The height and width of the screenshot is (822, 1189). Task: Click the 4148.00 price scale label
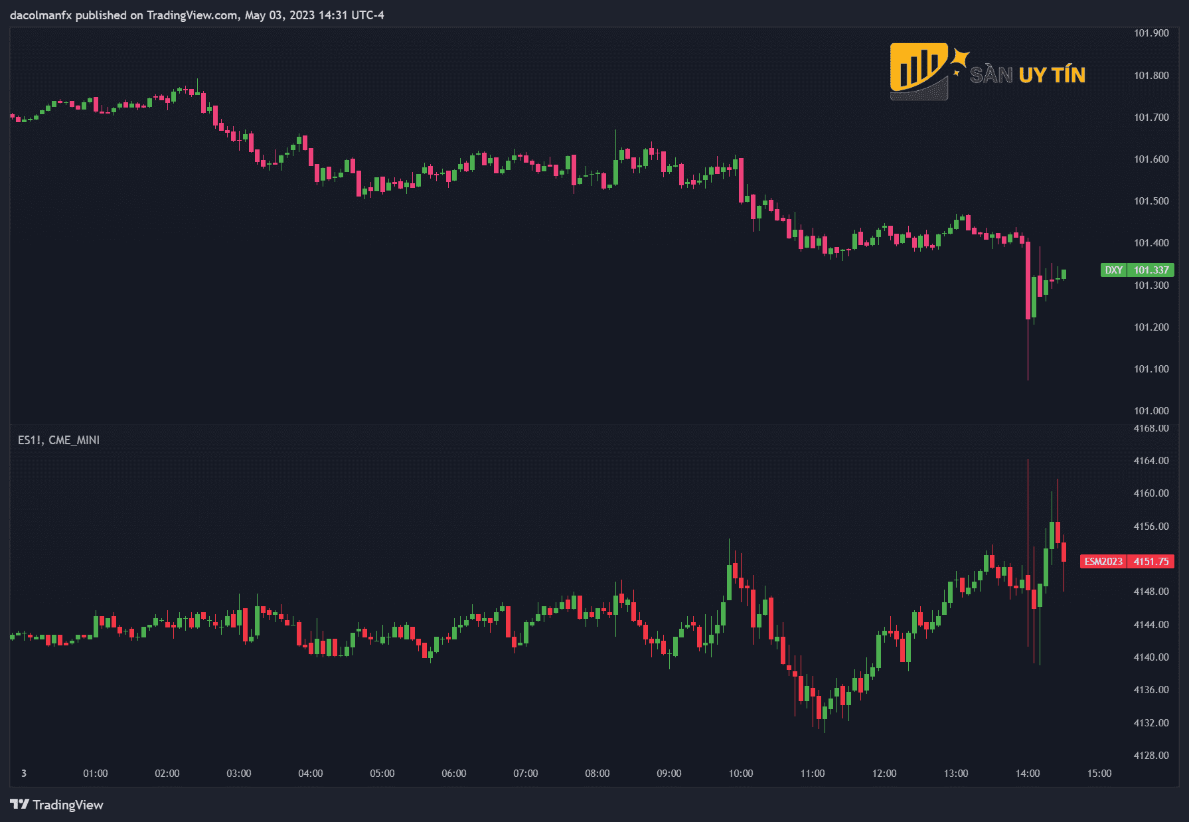click(1151, 592)
